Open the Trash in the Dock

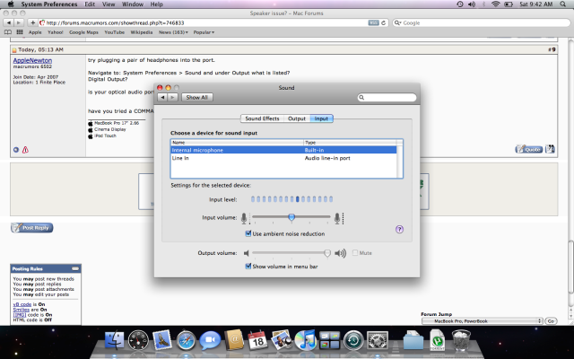pos(461,340)
